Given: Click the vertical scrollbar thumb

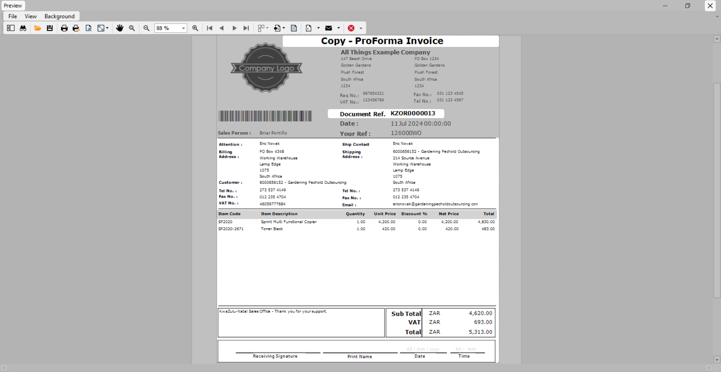Looking at the screenshot, I should [x=717, y=190].
